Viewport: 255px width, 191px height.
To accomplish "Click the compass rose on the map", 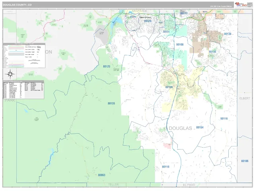I will pos(10,74).
